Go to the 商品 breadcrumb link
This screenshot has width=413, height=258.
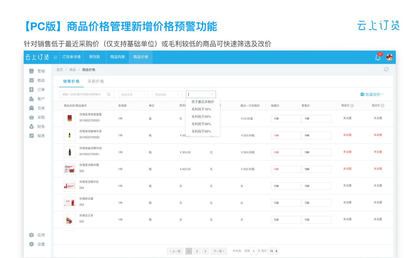pyautogui.click(x=73, y=70)
